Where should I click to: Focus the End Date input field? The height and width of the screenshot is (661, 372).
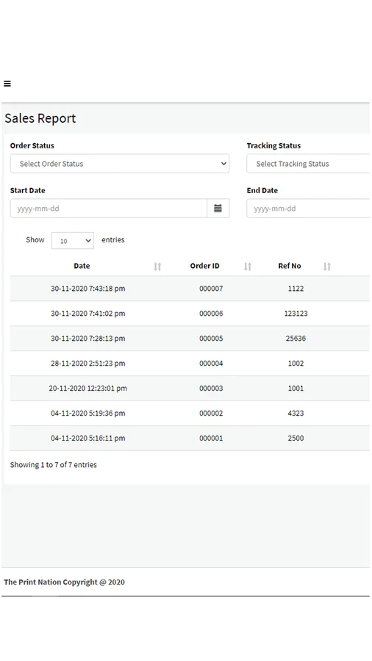[308, 209]
